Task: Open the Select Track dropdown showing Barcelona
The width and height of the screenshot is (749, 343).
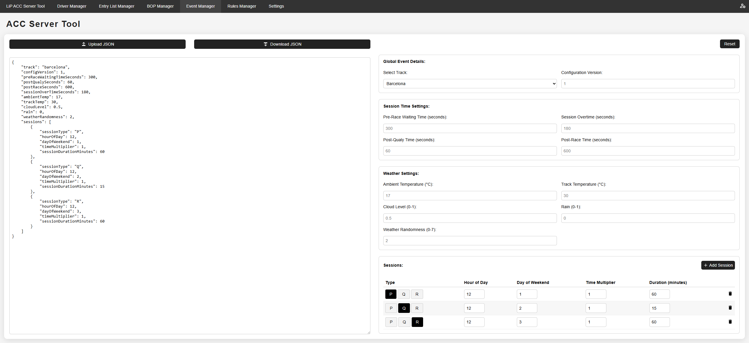Action: (x=470, y=84)
